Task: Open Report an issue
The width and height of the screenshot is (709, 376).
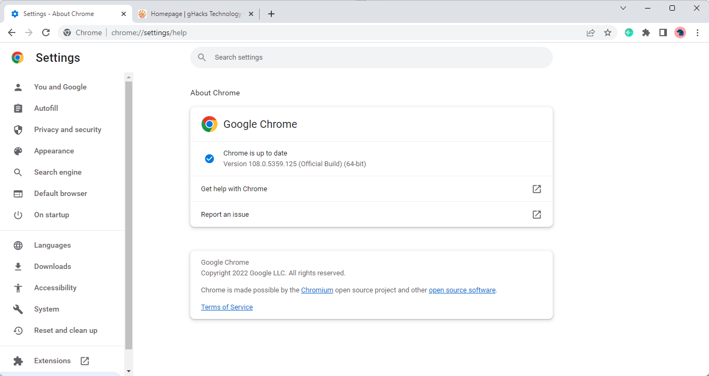Action: [372, 214]
